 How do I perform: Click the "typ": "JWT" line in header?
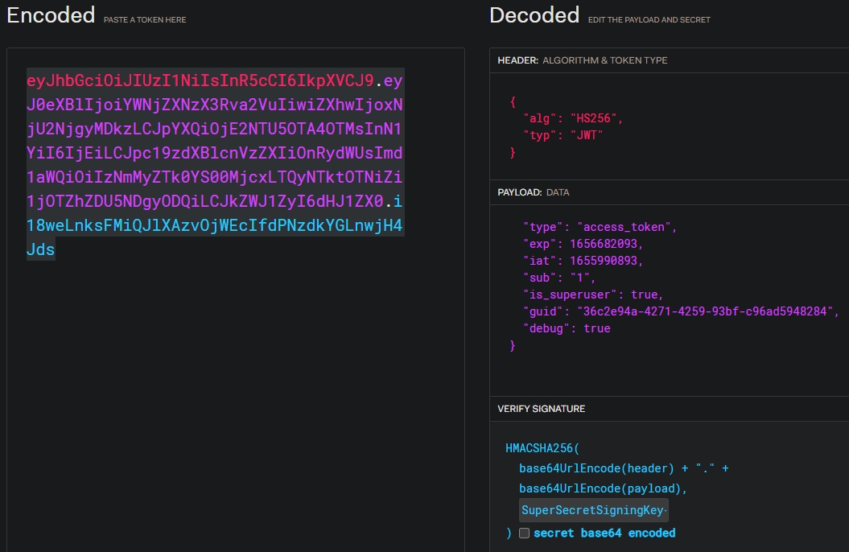click(563, 135)
